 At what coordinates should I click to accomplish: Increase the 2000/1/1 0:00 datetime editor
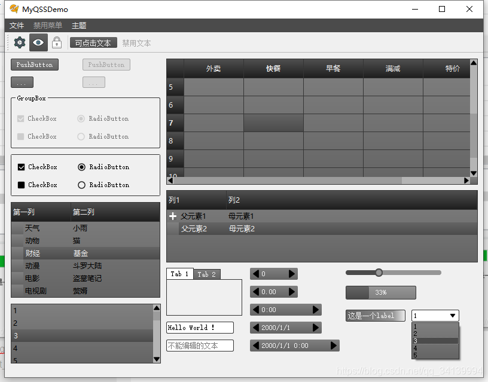click(333, 346)
